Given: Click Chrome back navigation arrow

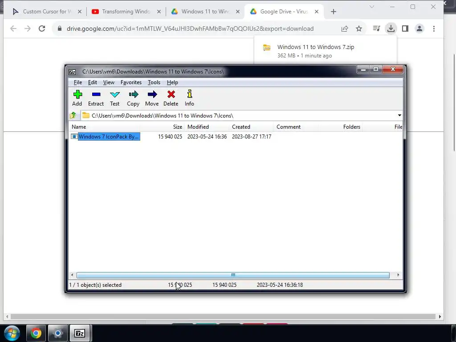Looking at the screenshot, I should (x=13, y=28).
